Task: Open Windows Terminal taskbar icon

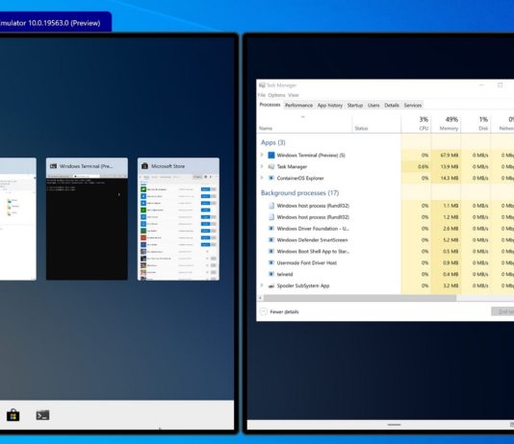Action: (42, 415)
